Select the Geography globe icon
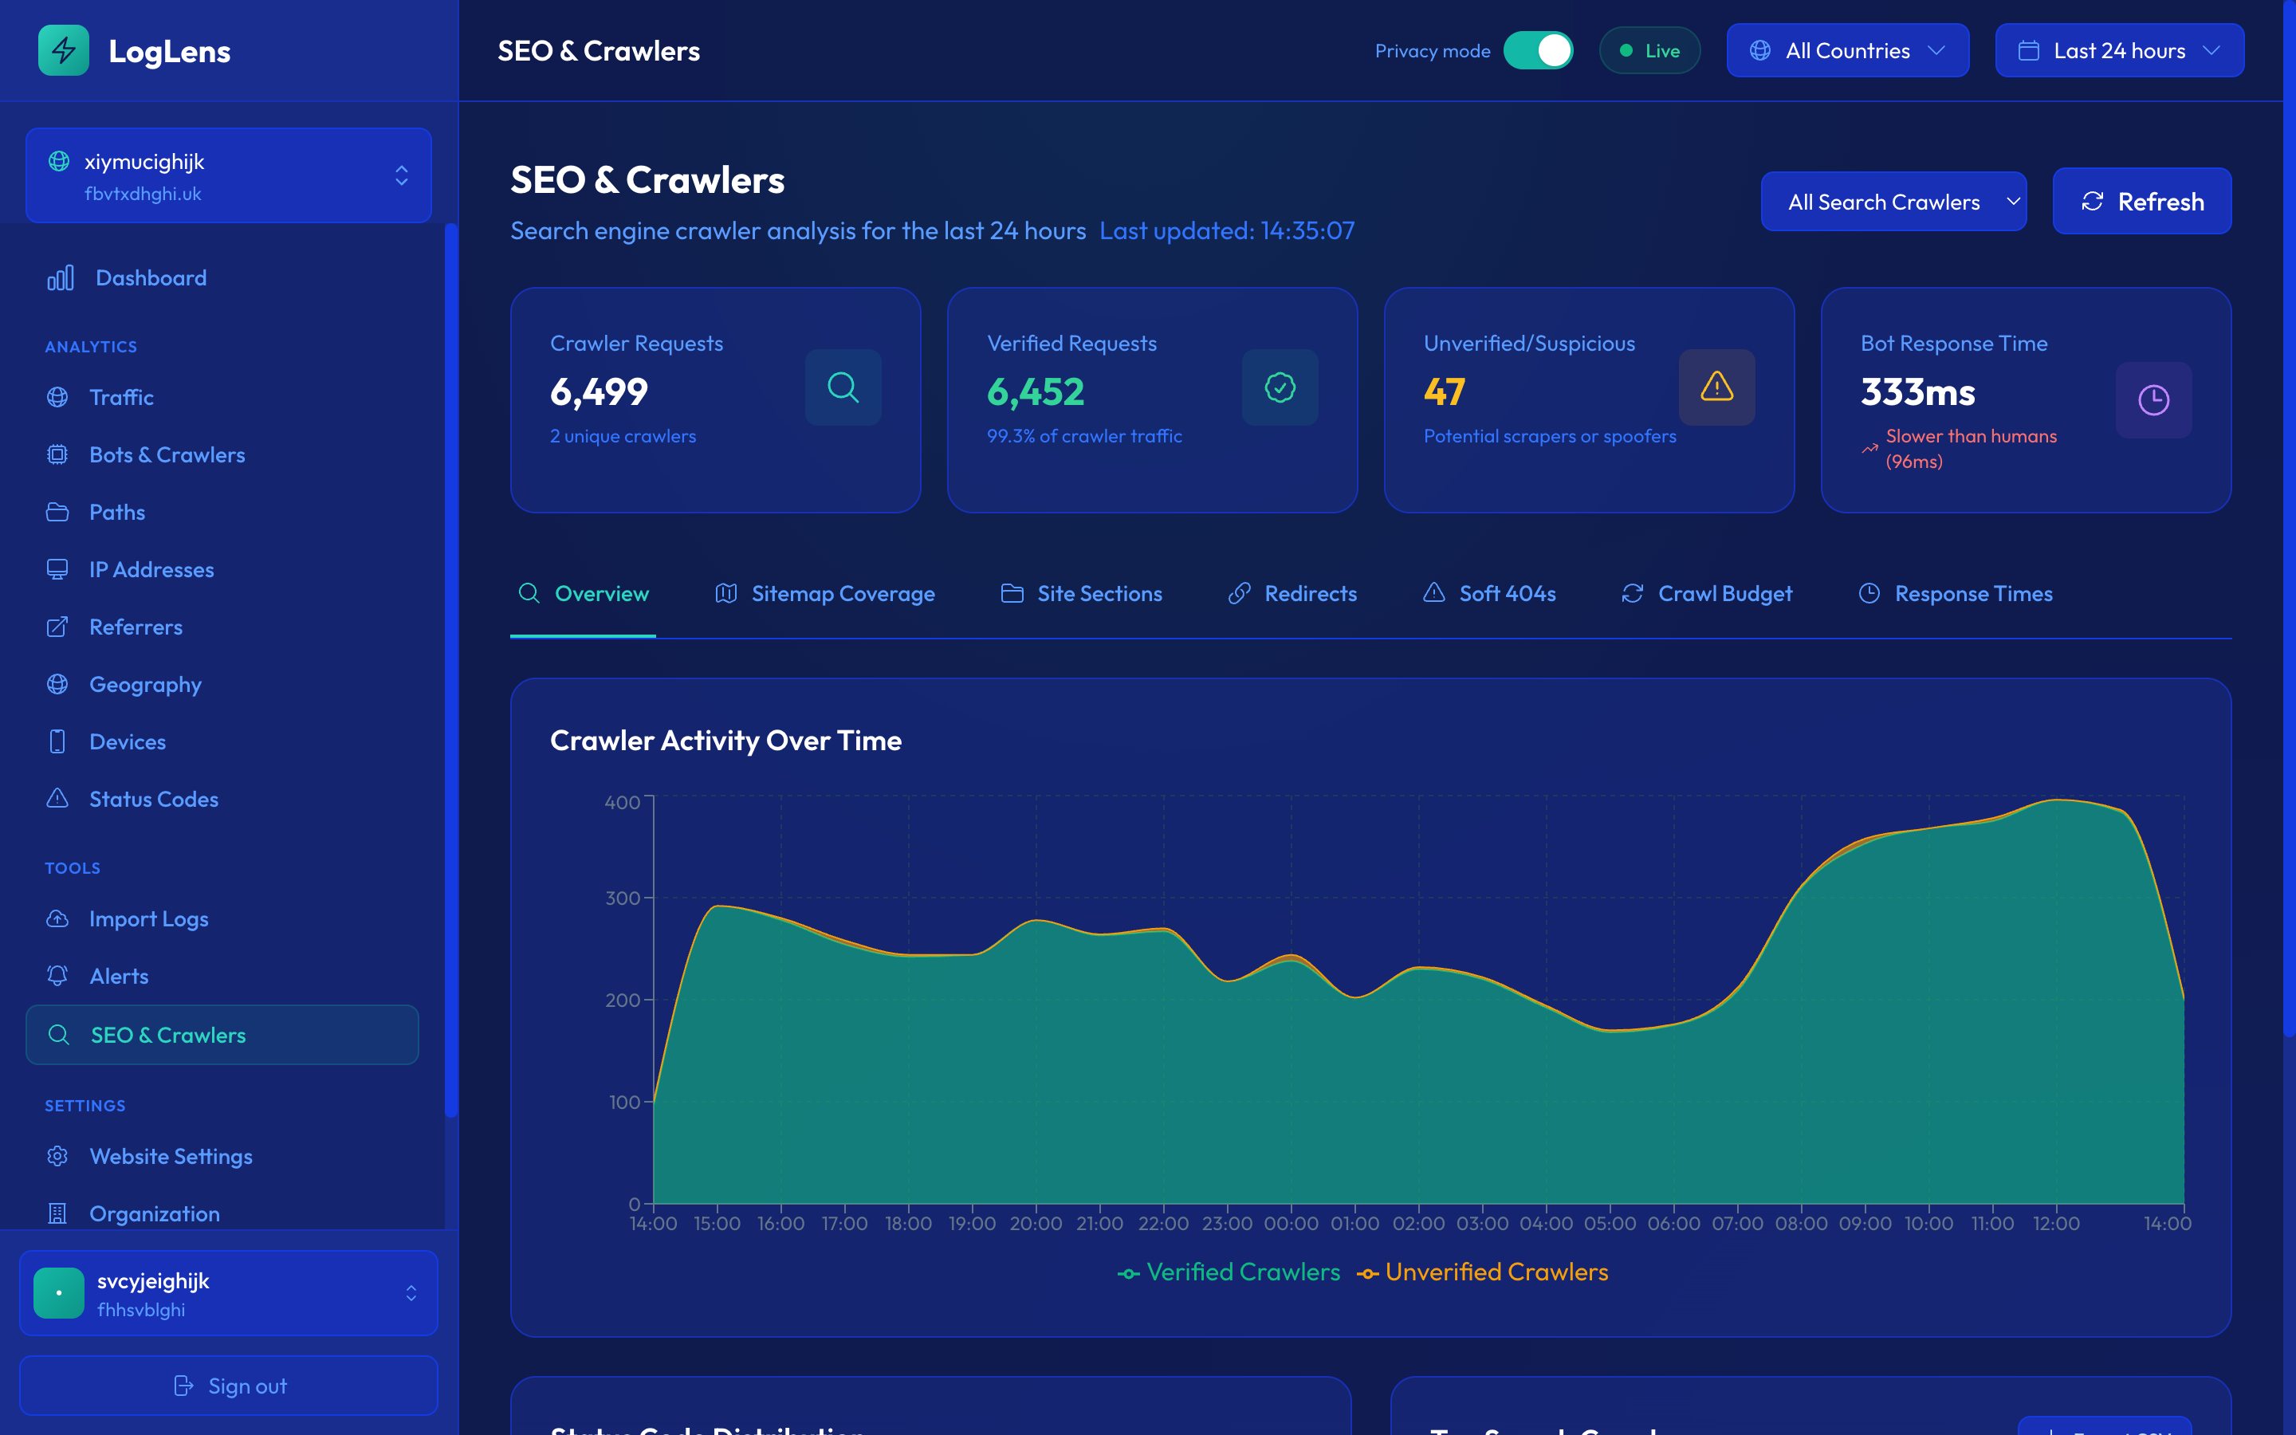The image size is (2296, 1435). 58,684
